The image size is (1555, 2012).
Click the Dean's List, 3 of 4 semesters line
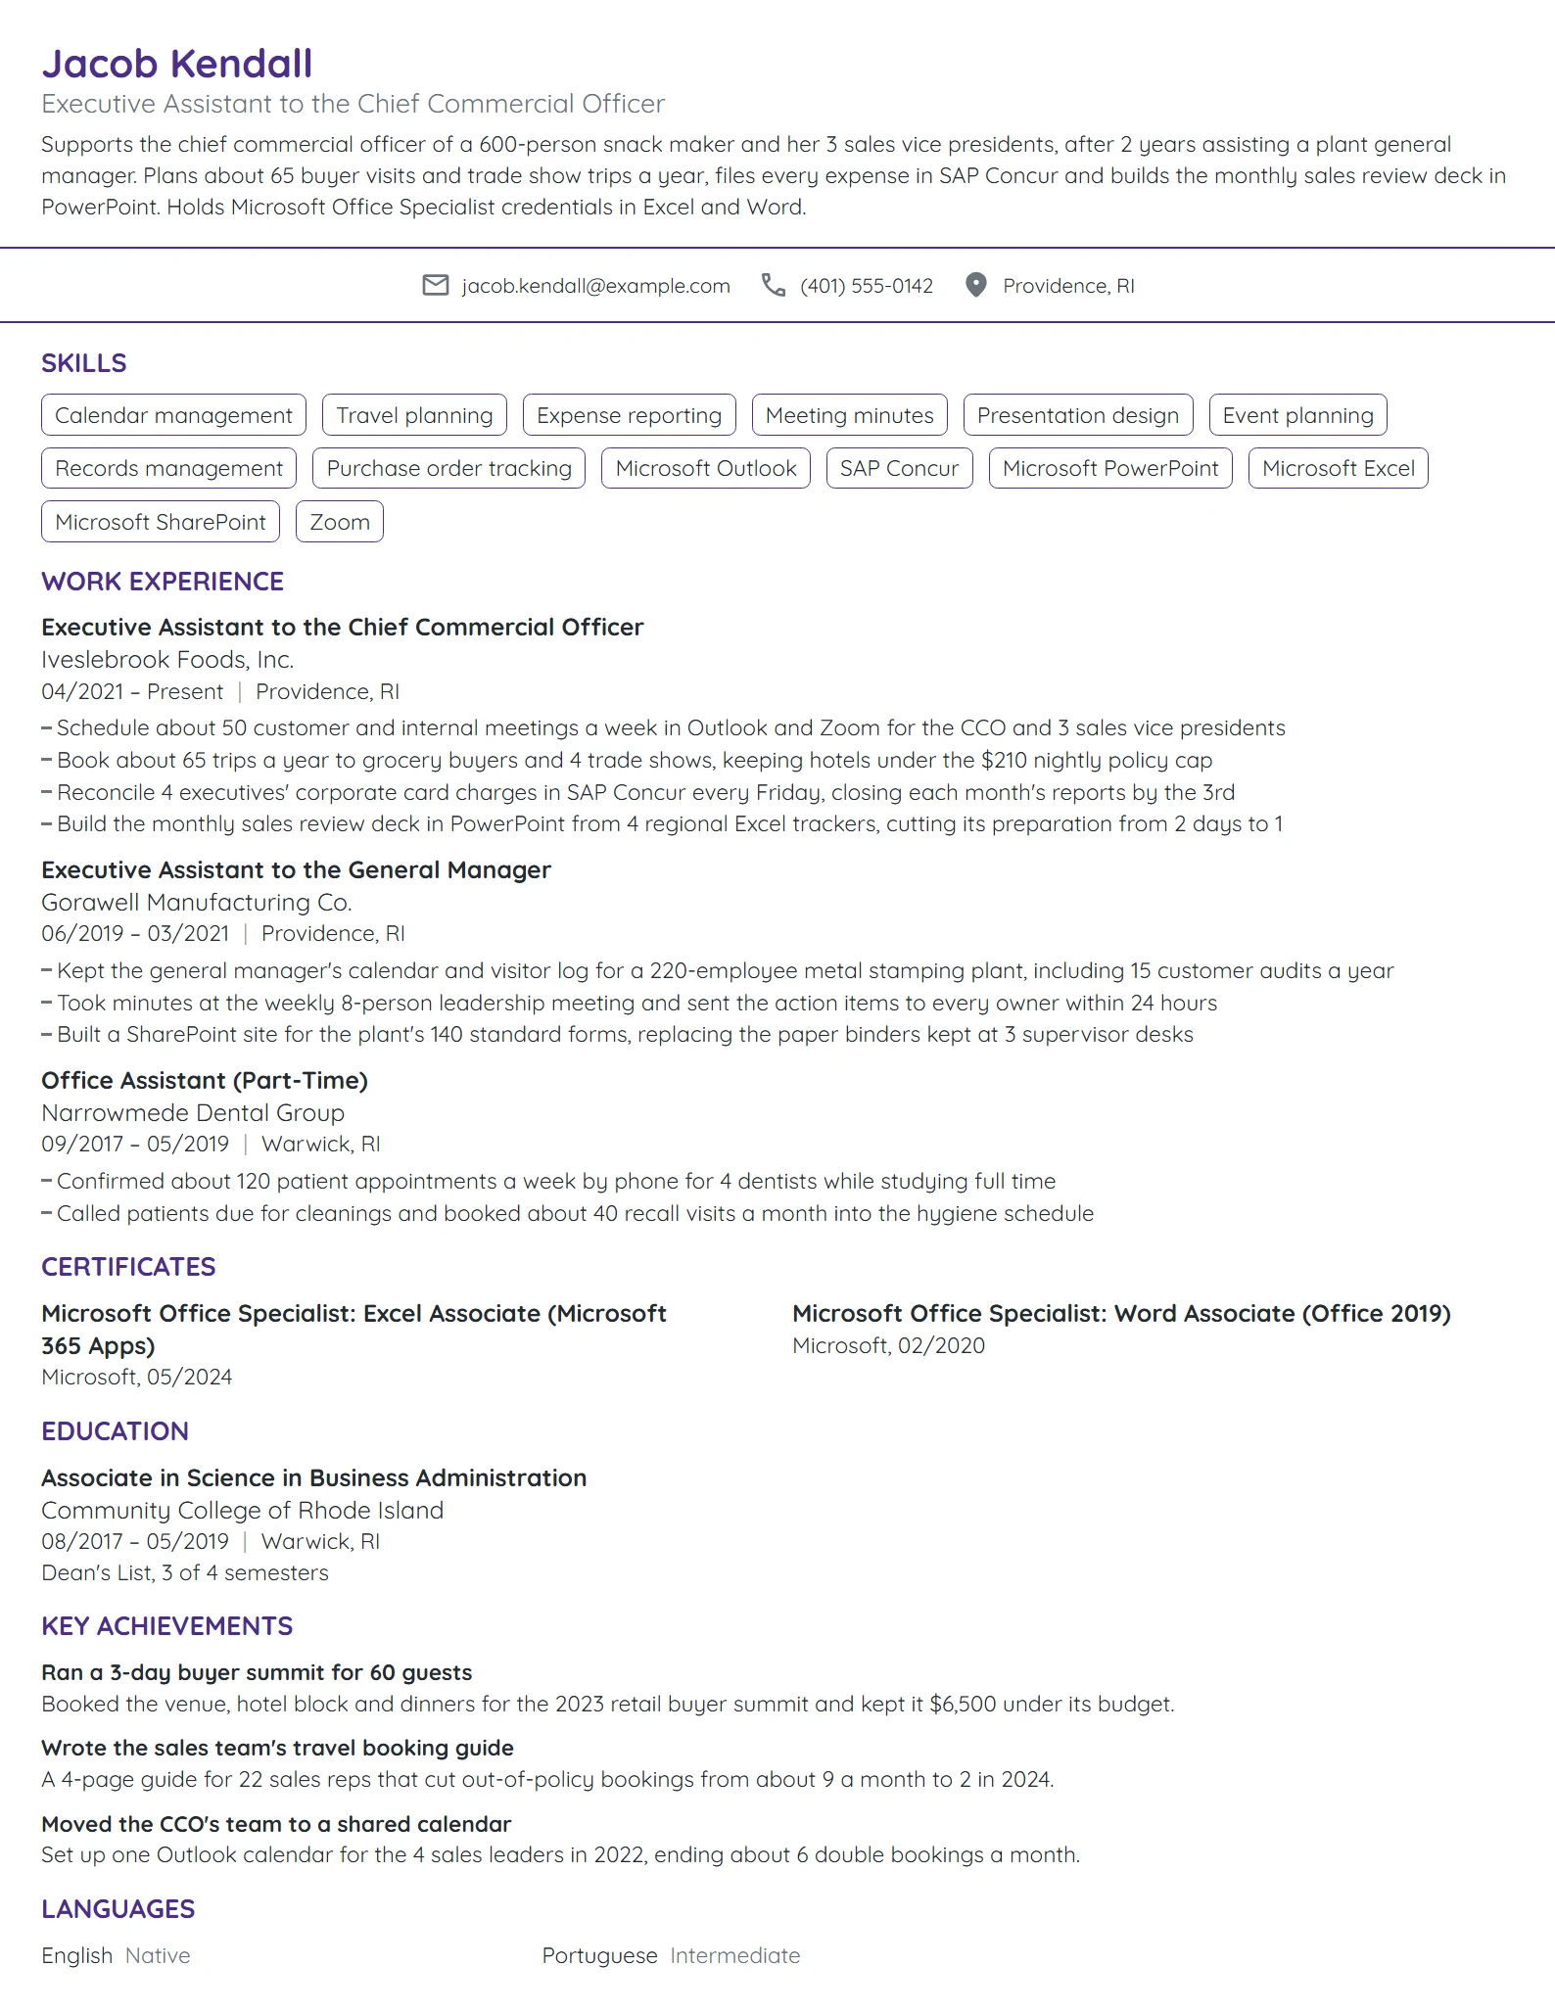185,1573
